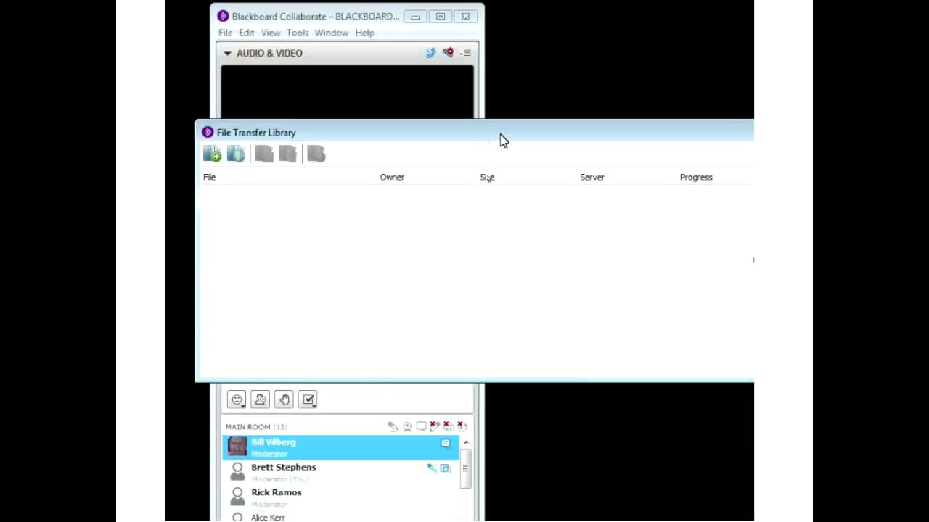Screen dimensions: 929x522
Task: Sort the library by the Server column header
Action: click(x=592, y=177)
